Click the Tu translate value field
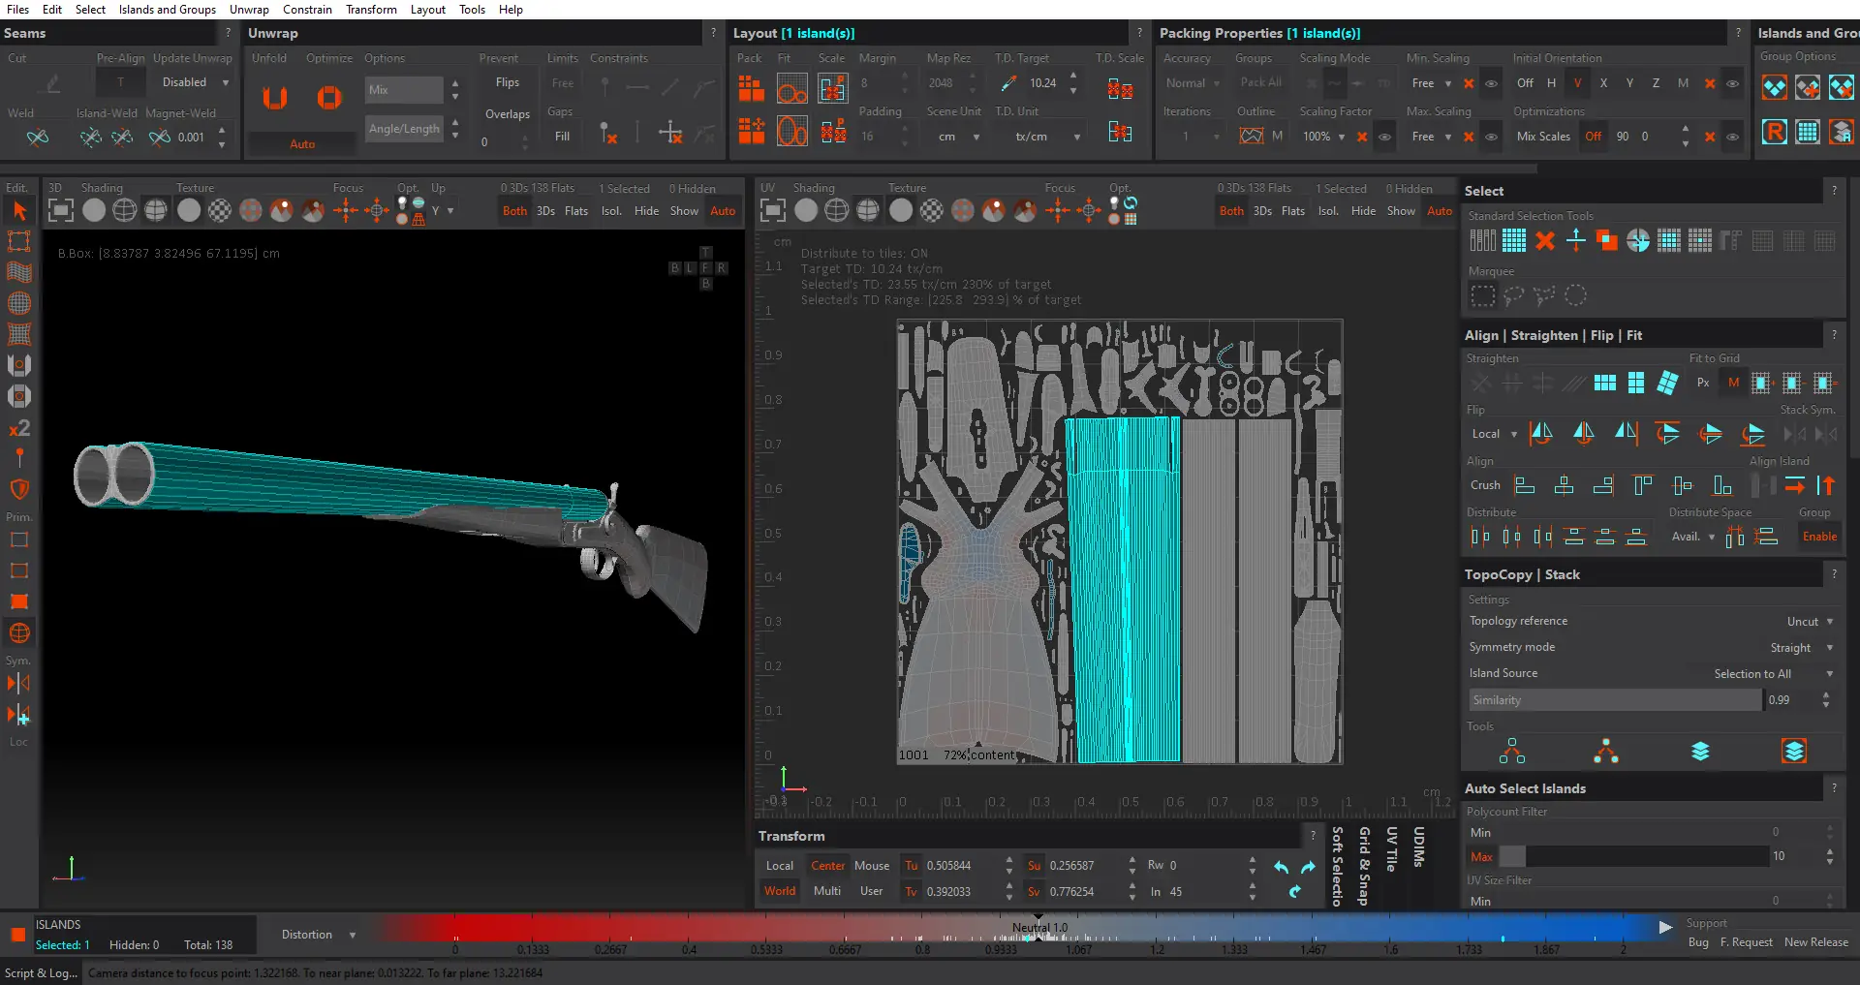This screenshot has width=1860, height=985. click(x=959, y=866)
